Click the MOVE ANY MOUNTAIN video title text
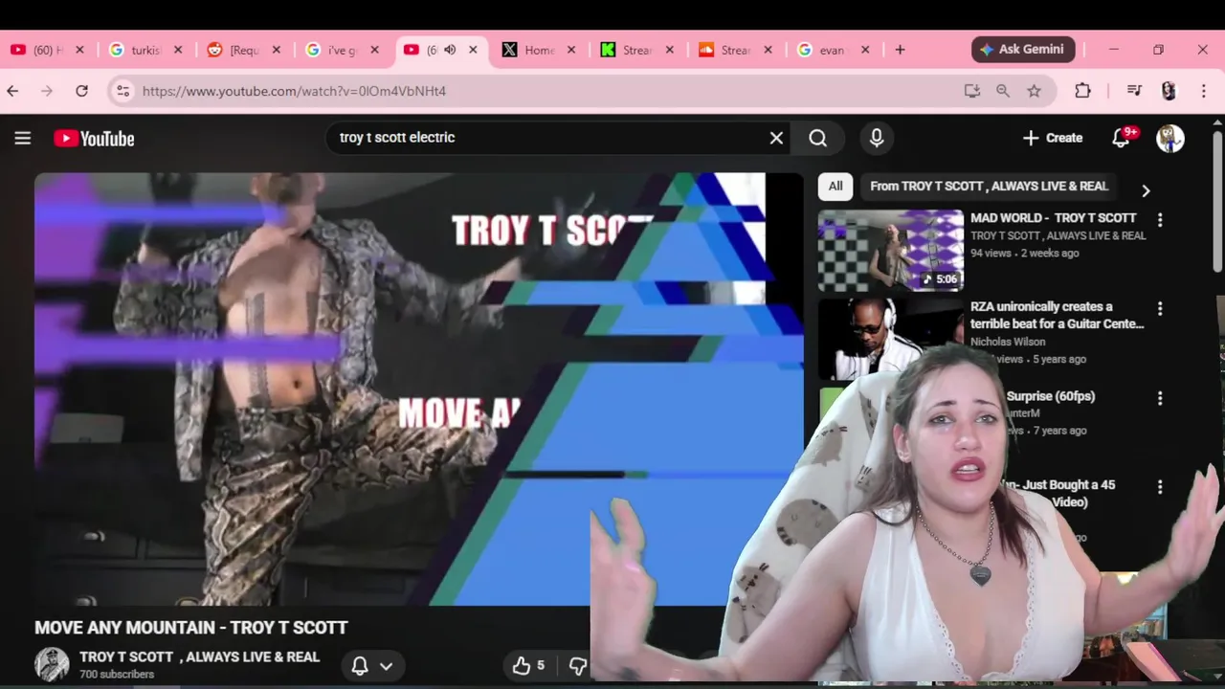 point(190,628)
